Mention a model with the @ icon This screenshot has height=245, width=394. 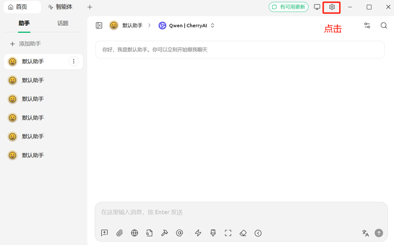tap(179, 233)
